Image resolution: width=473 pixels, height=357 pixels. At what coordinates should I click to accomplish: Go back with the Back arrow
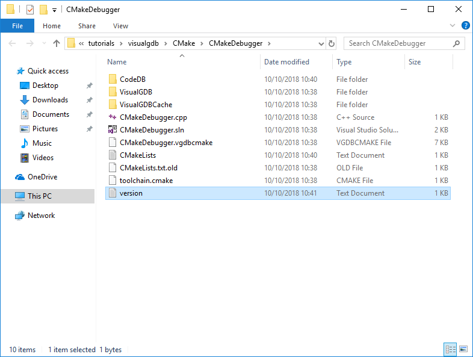pyautogui.click(x=12, y=43)
